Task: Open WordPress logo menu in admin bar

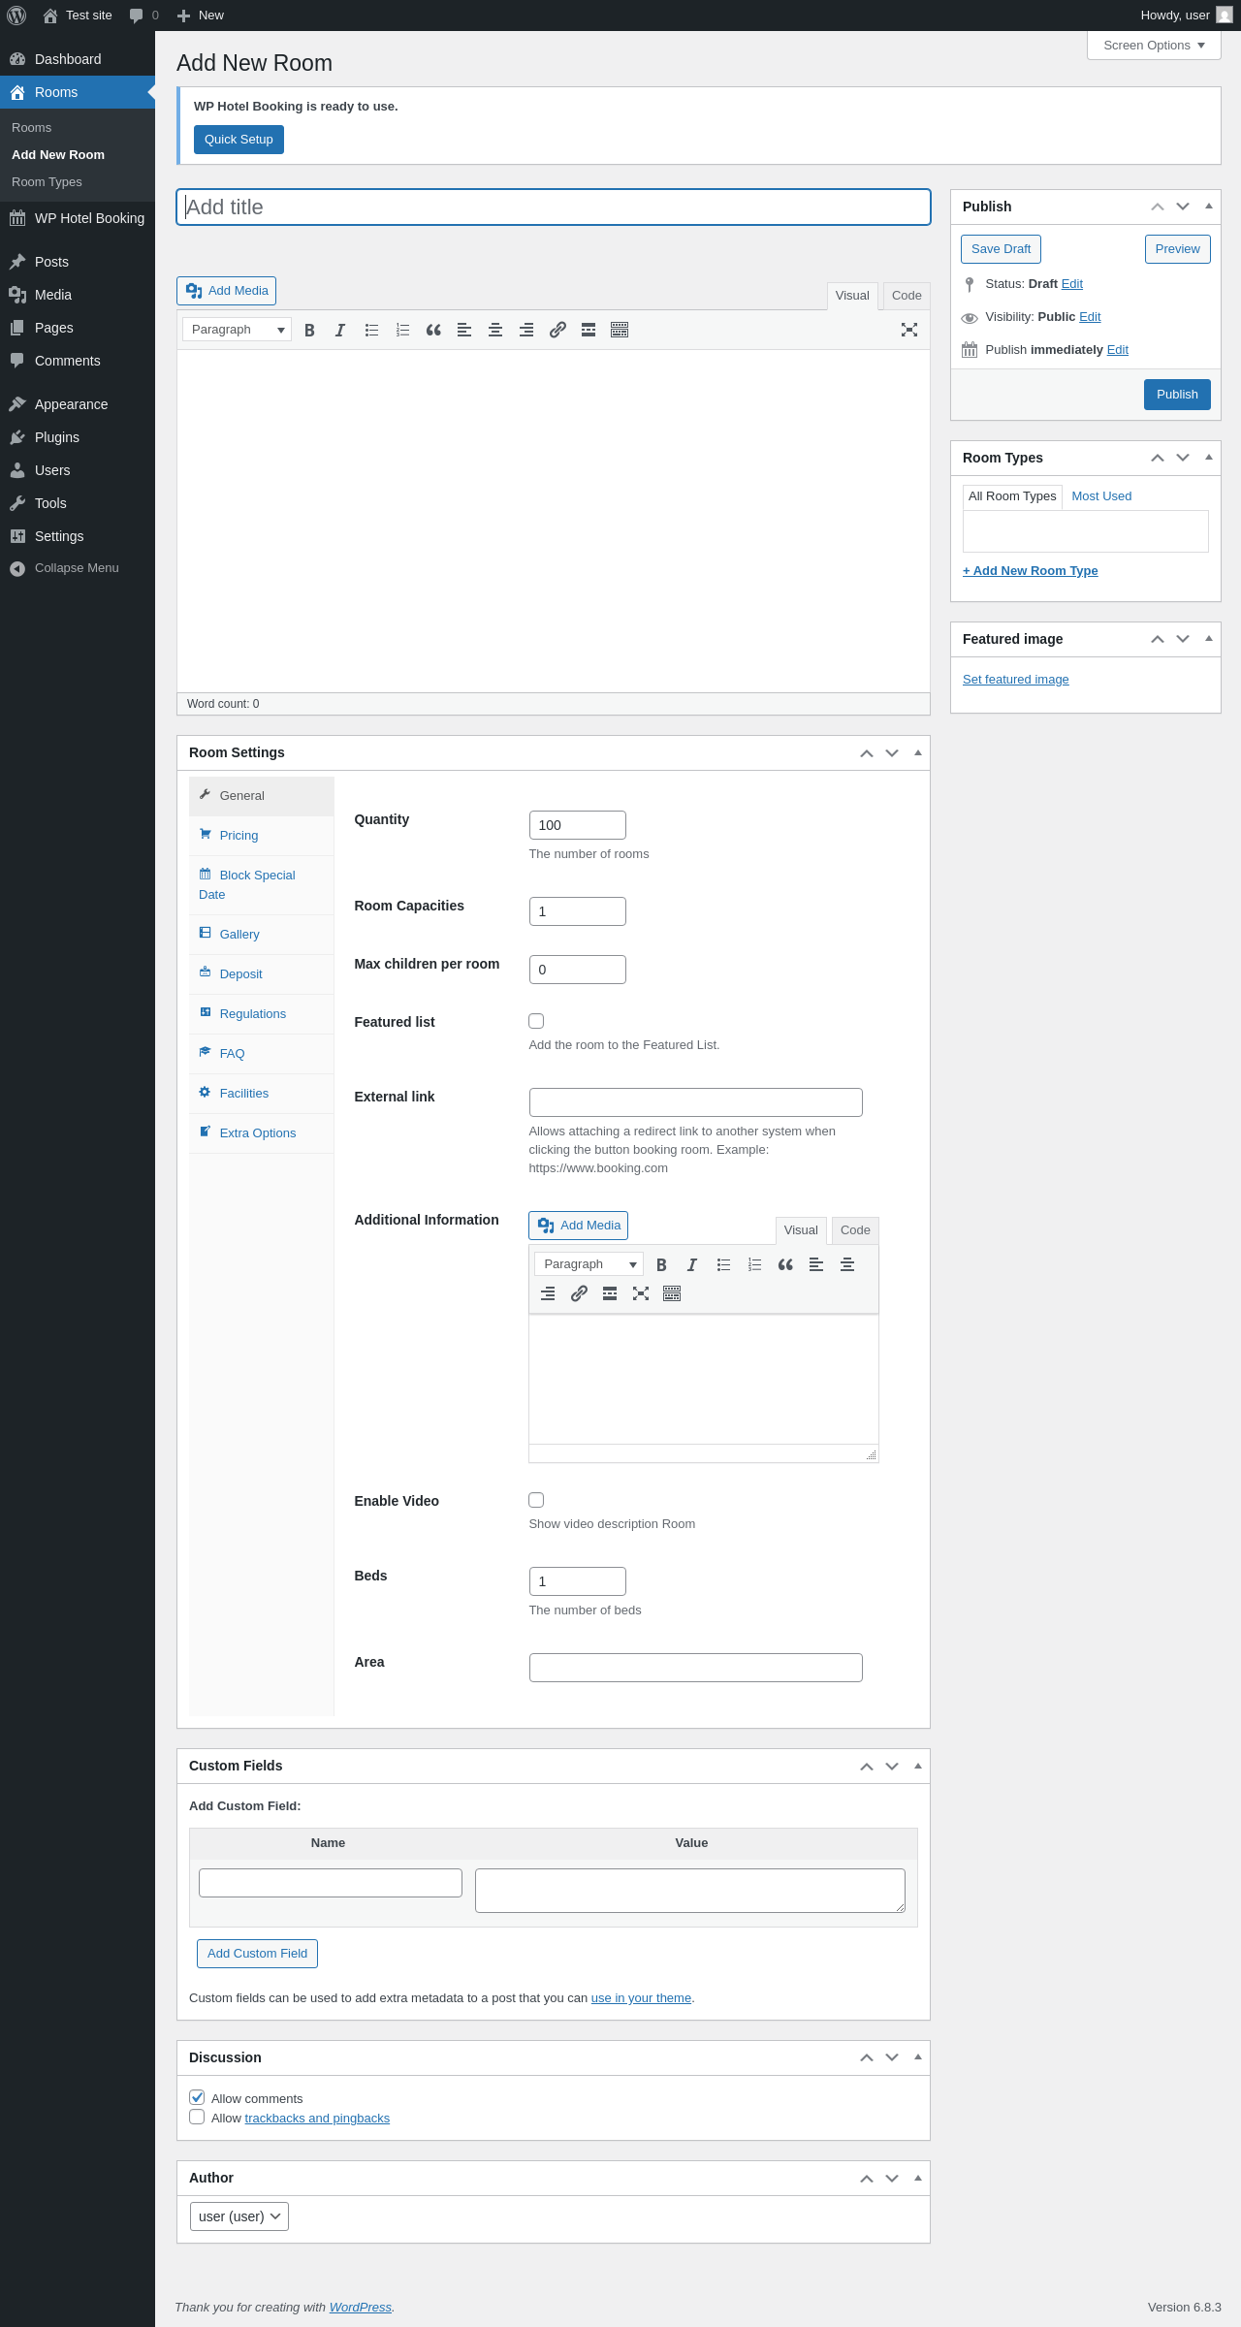Action: tap(16, 16)
